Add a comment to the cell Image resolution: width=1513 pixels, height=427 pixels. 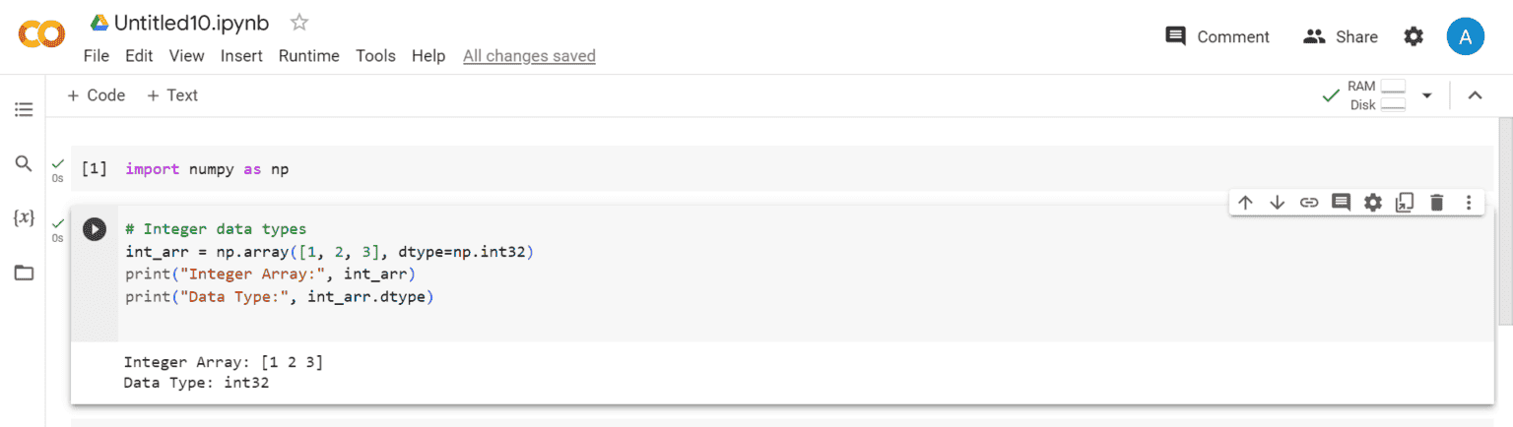[x=1341, y=203]
